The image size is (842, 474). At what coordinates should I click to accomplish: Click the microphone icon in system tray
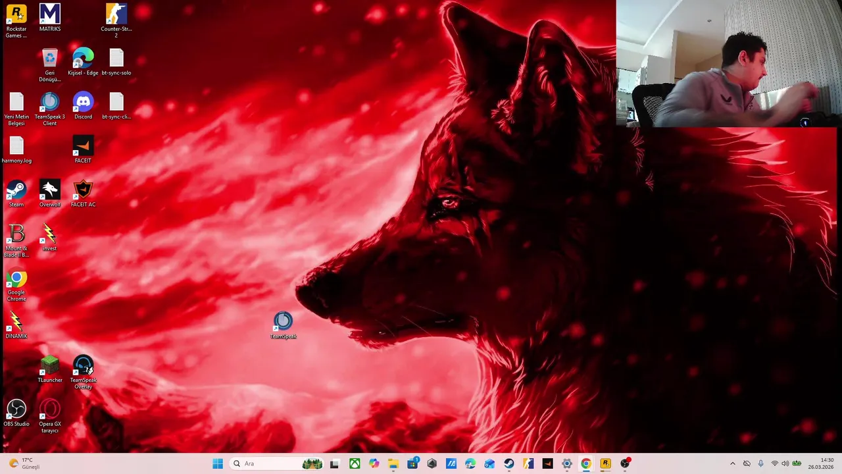(x=761, y=463)
